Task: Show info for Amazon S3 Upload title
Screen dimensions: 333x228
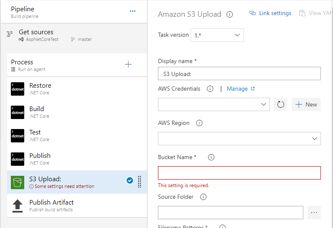Action: click(x=229, y=15)
